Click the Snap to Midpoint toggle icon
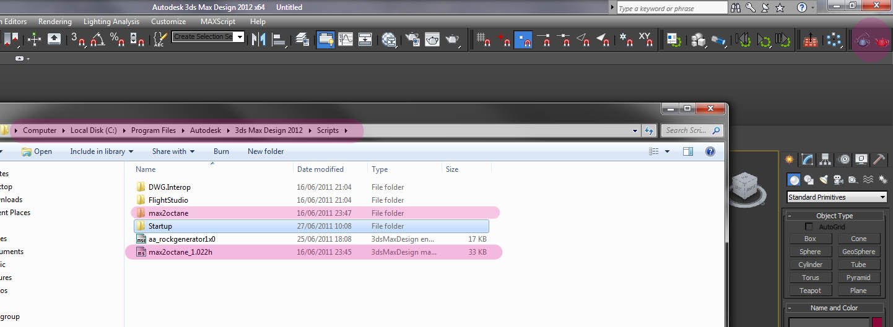 pos(564,39)
